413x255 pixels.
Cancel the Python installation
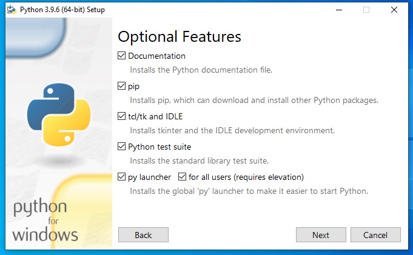(375, 235)
